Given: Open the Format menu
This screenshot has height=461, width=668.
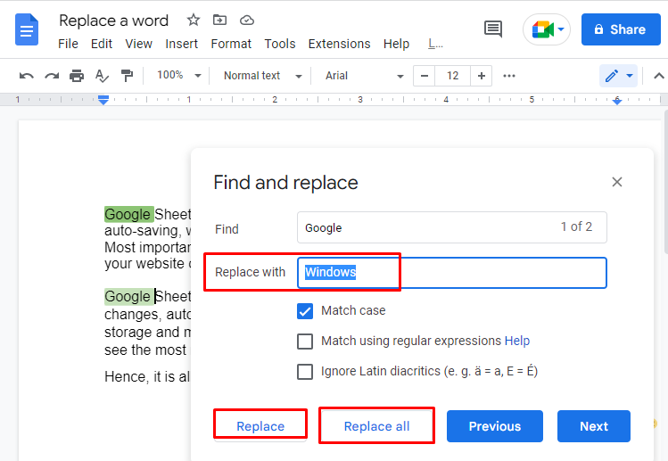Looking at the screenshot, I should (231, 44).
